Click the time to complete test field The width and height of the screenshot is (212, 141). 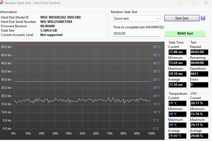[137, 33]
